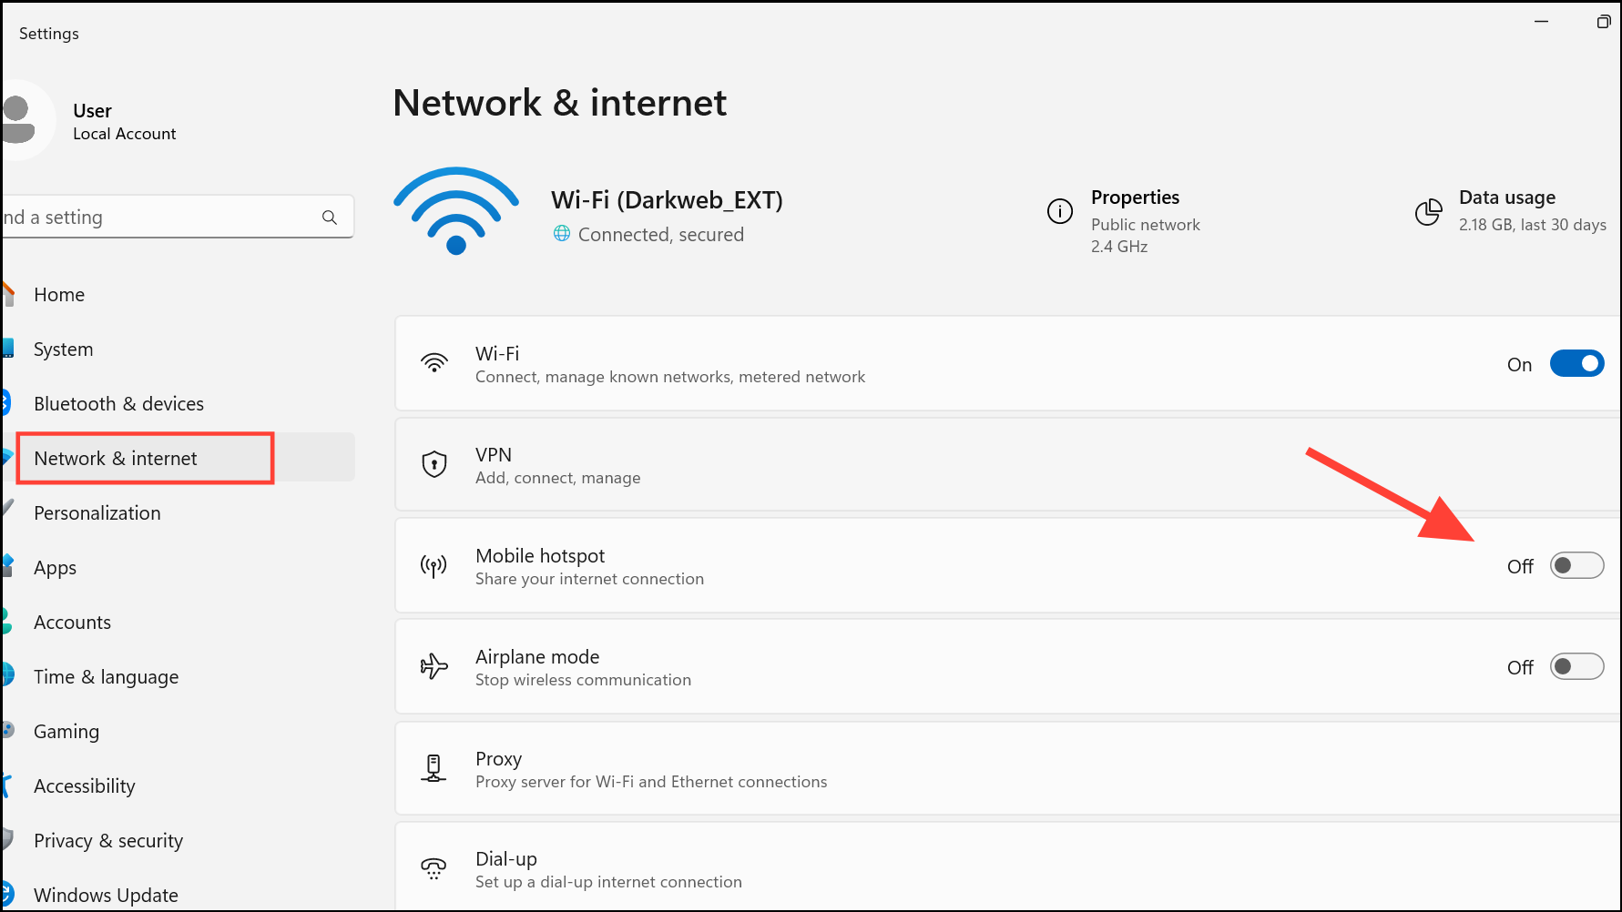Open Dial-up connection settings row

tap(1007, 866)
